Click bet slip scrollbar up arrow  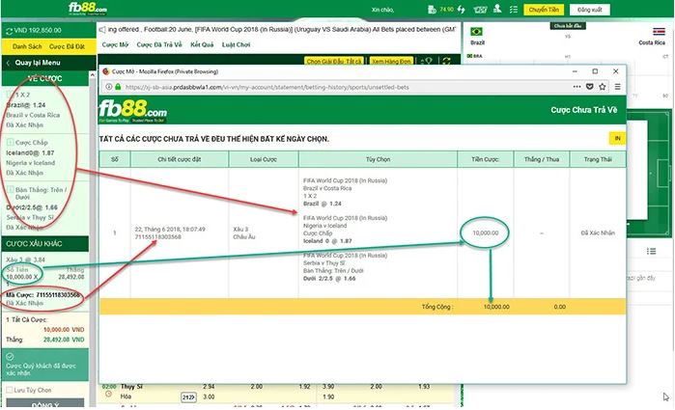pos(92,75)
